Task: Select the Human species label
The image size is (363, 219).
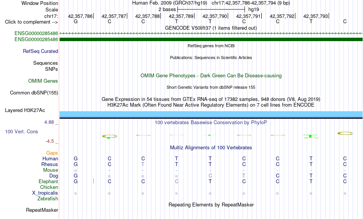Action: (x=50, y=158)
